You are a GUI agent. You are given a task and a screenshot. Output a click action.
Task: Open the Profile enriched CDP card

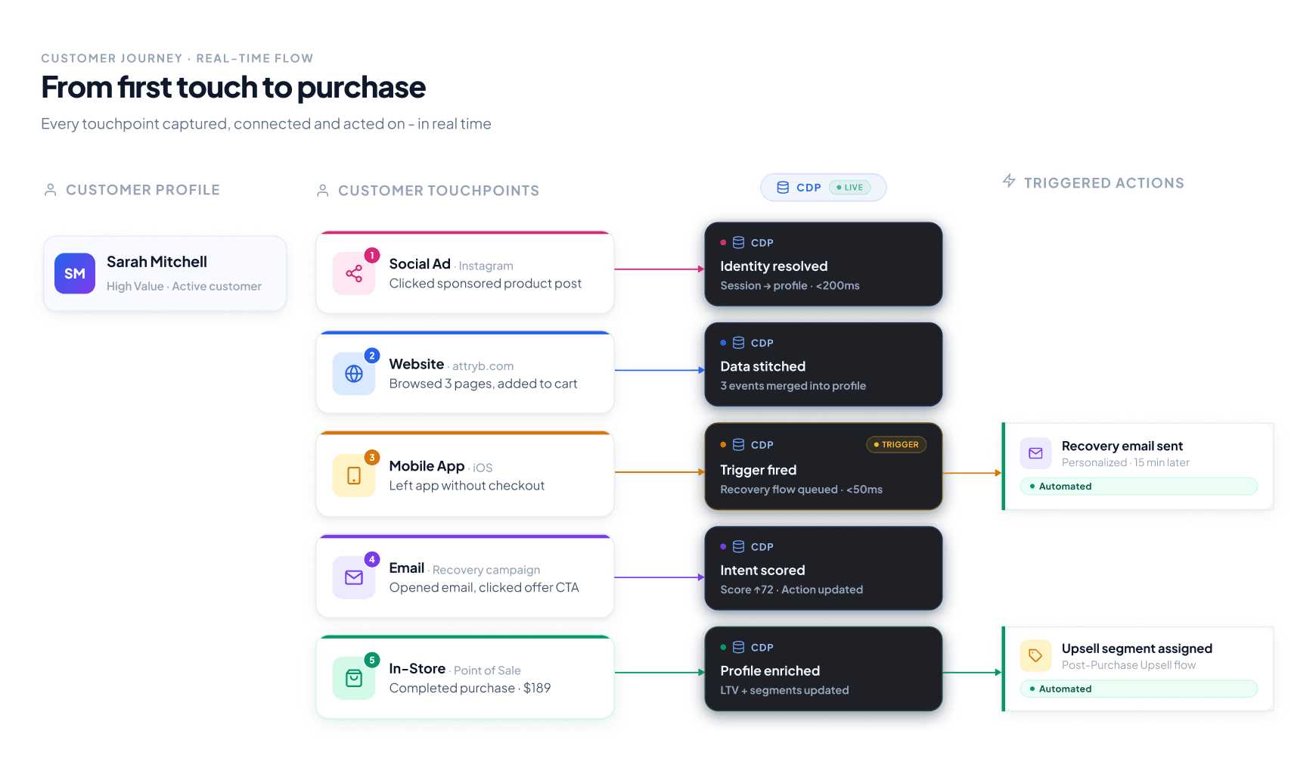pos(824,669)
